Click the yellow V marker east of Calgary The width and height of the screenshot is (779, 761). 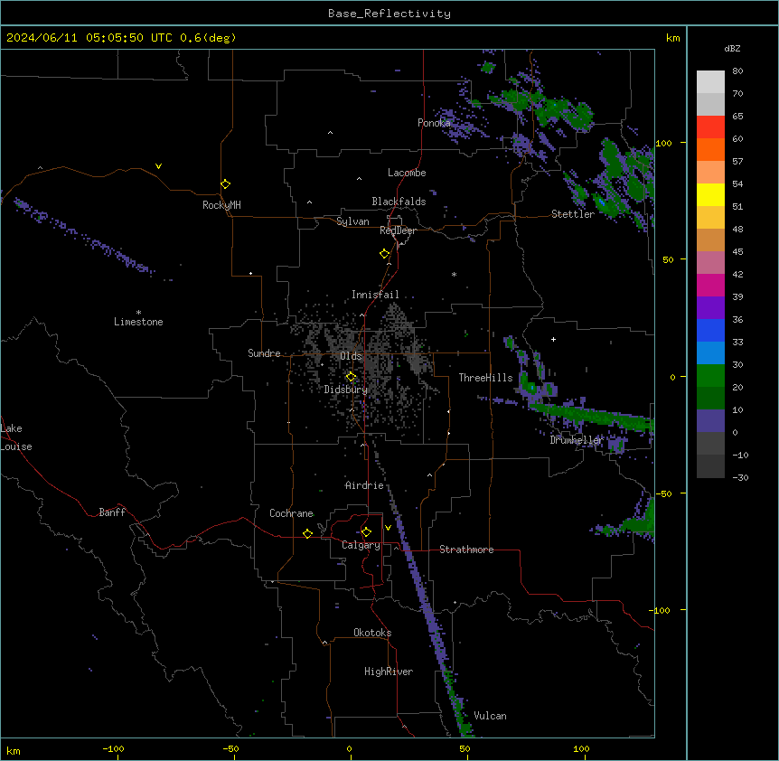[x=388, y=528]
